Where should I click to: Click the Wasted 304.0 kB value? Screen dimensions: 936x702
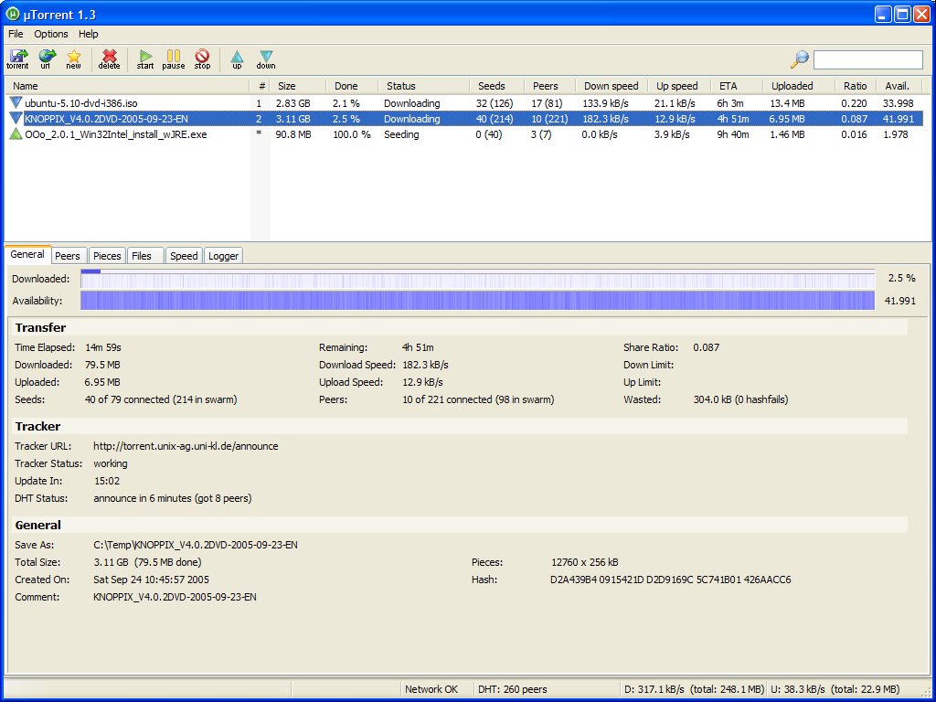coord(740,399)
